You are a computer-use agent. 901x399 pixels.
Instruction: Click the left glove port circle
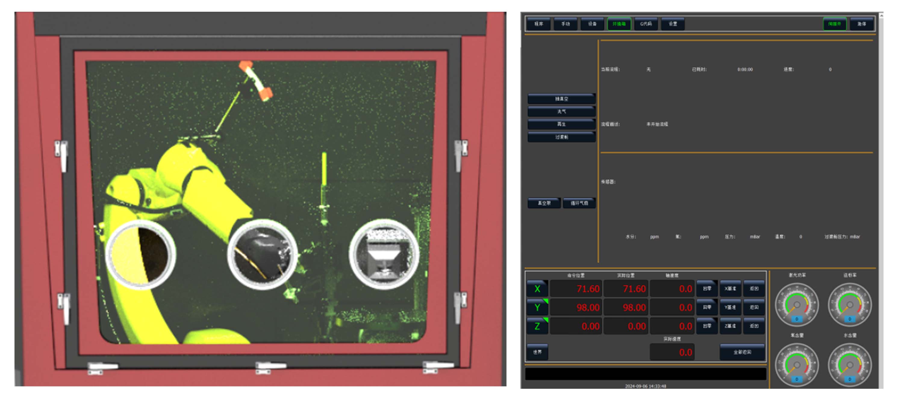point(141,255)
